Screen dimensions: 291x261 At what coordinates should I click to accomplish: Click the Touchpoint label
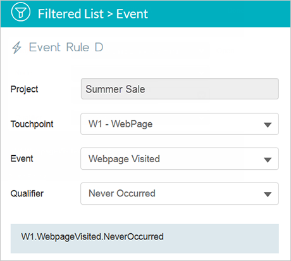(32, 124)
